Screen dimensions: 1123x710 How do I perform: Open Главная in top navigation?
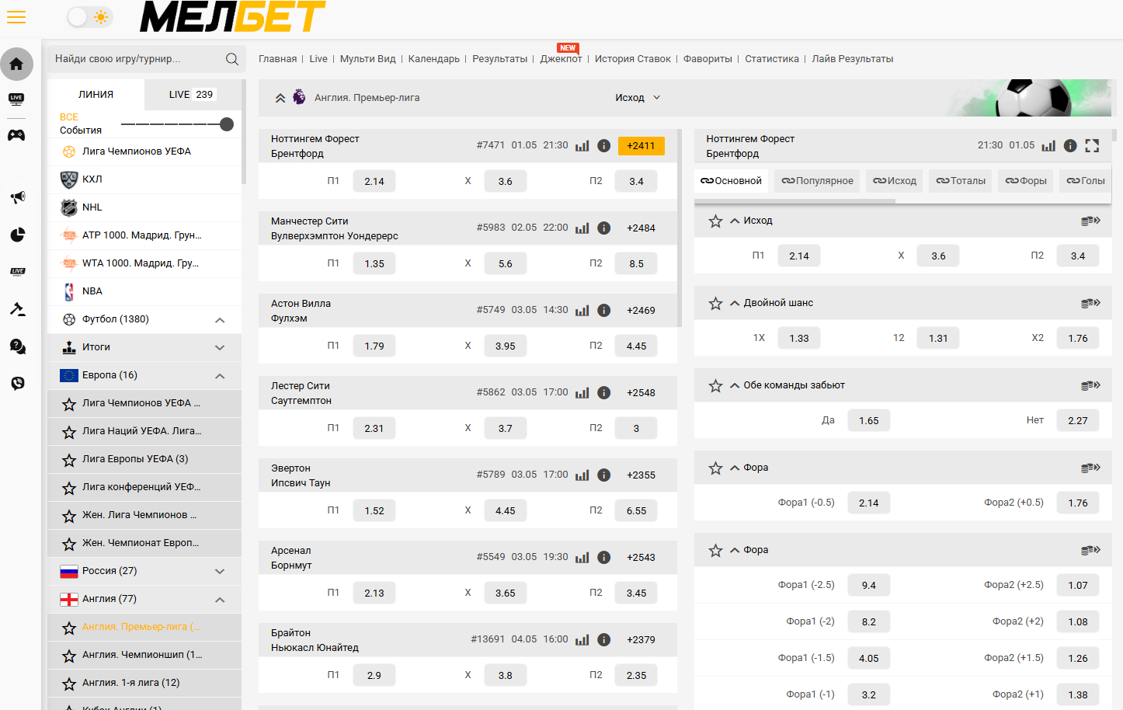277,59
